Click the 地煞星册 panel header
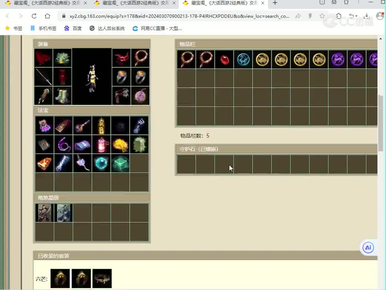 (92, 198)
